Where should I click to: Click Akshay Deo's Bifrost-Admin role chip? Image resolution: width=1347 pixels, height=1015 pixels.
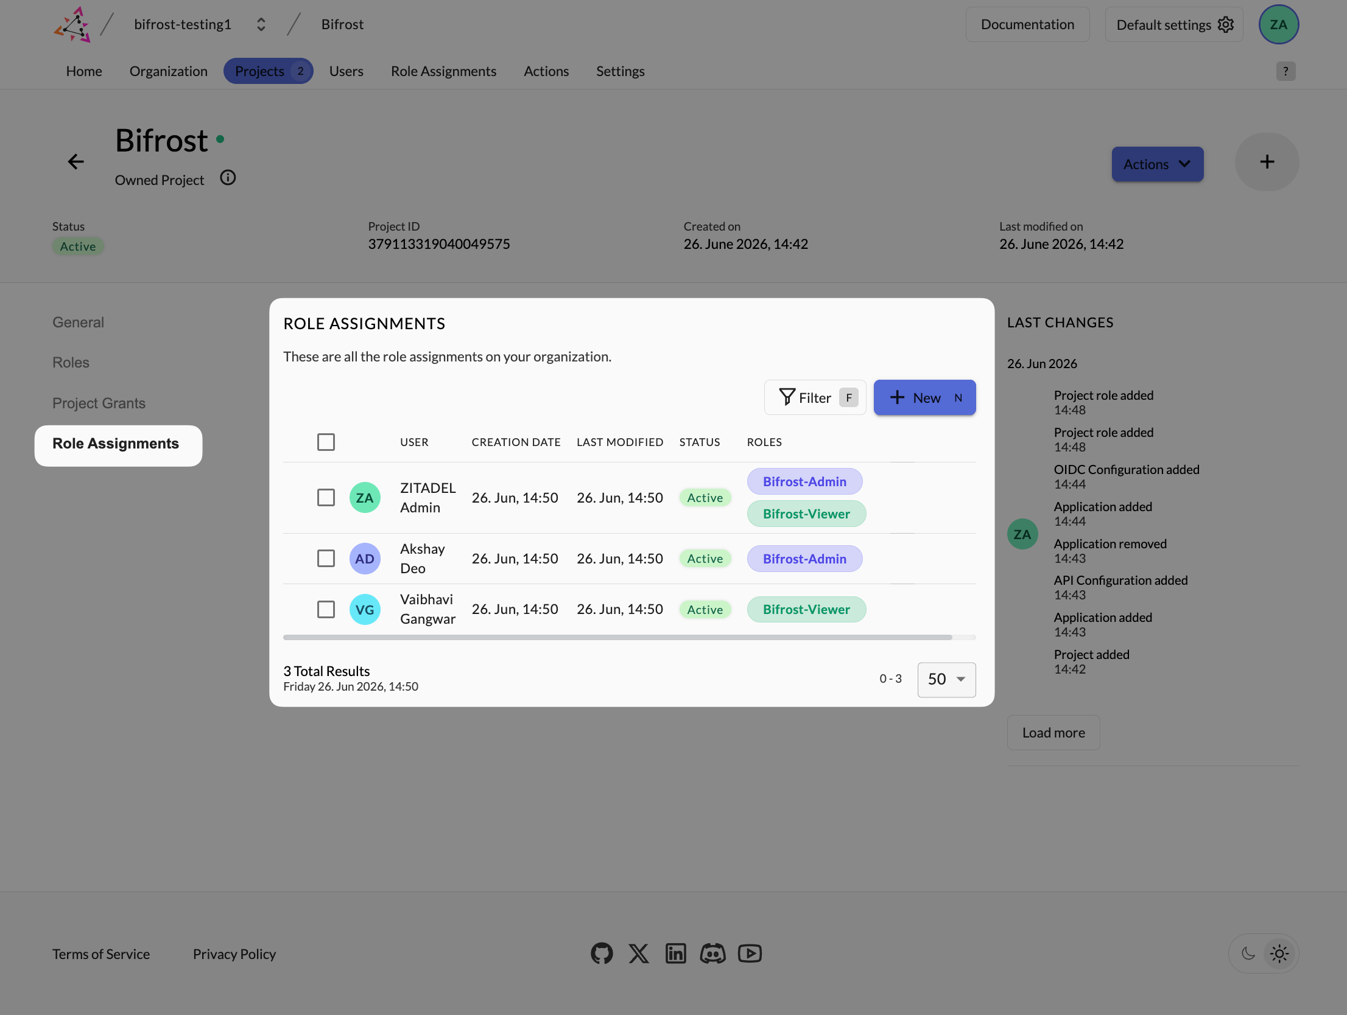[x=804, y=559]
